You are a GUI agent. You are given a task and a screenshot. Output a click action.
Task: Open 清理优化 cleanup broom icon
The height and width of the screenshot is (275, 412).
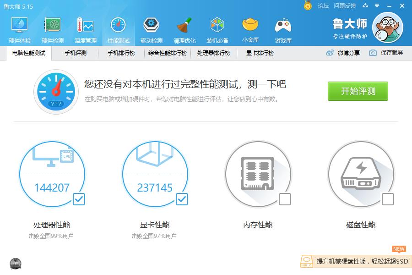184,25
